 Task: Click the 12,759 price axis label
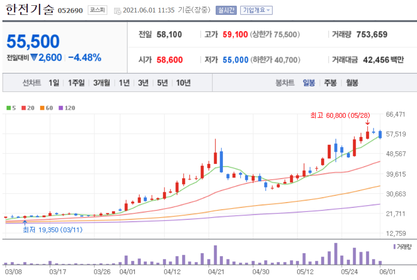point(396,233)
